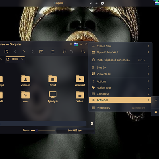Go forward with the right arrow
The width and height of the screenshot is (159, 159).
pyautogui.click(x=33, y=52)
